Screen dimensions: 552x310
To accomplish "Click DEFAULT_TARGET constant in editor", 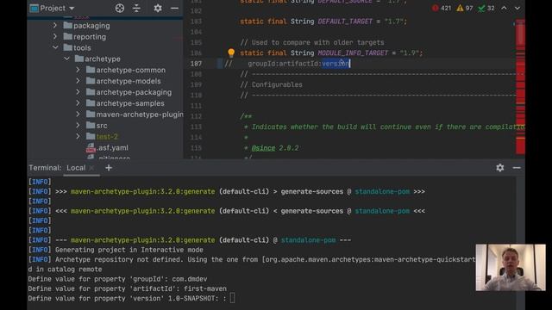I will pyautogui.click(x=345, y=22).
